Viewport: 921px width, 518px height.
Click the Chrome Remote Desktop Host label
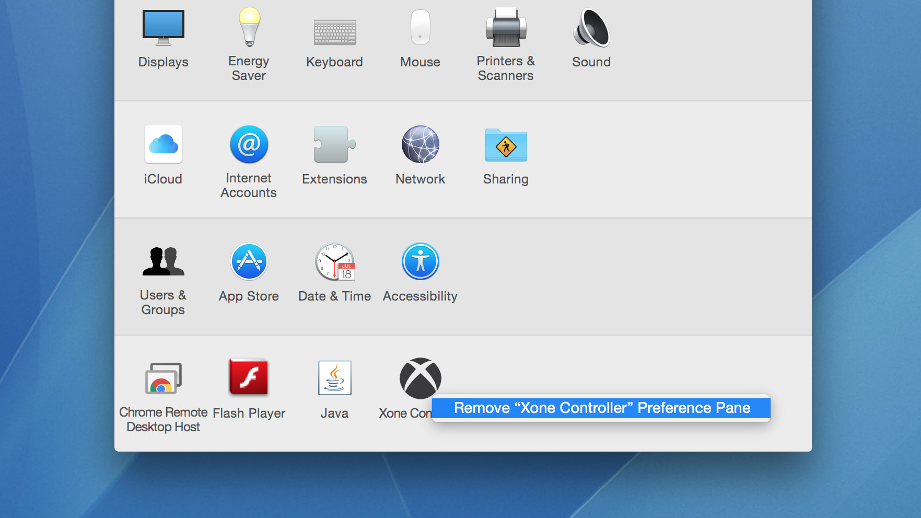click(x=163, y=420)
